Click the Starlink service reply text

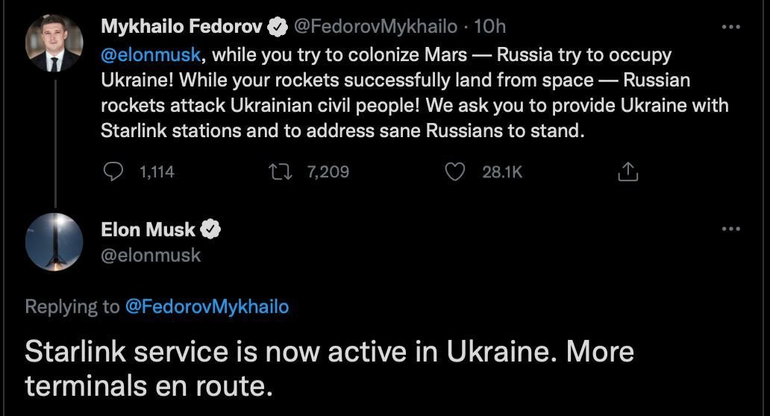[x=328, y=368]
